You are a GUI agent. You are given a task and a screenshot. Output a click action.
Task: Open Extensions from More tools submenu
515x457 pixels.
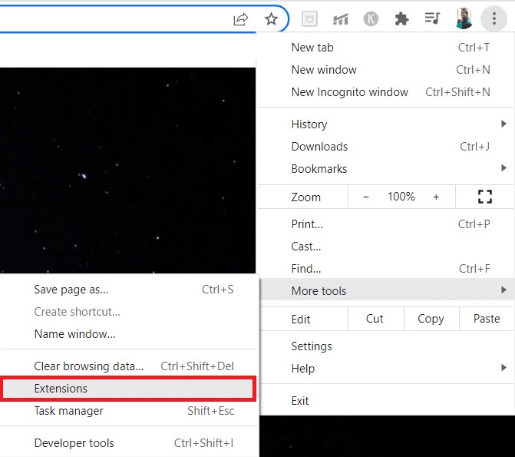128,389
